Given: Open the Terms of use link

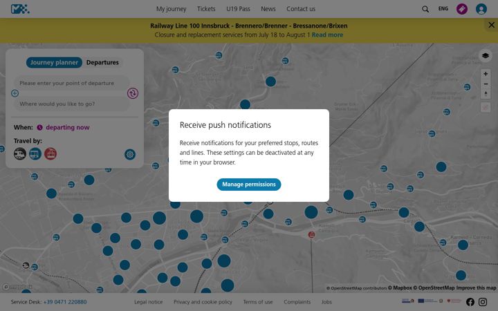Looking at the screenshot, I should point(258,302).
